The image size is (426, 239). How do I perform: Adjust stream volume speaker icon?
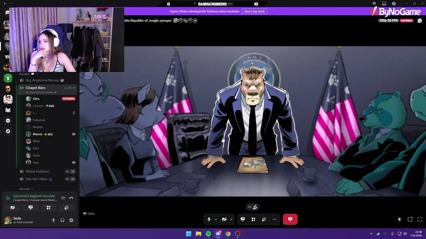click(x=400, y=219)
